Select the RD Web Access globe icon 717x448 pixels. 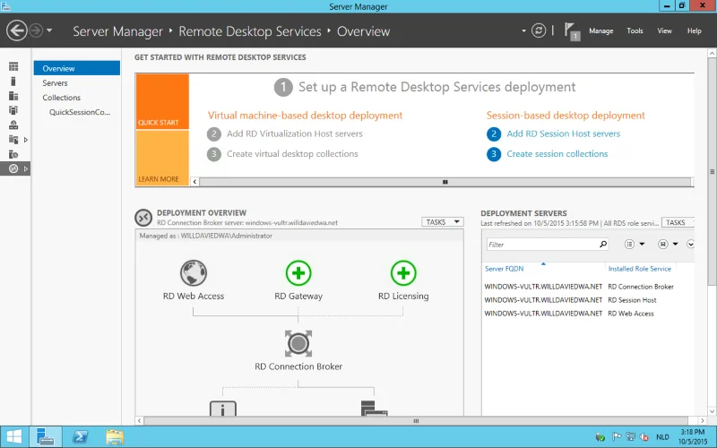[194, 273]
